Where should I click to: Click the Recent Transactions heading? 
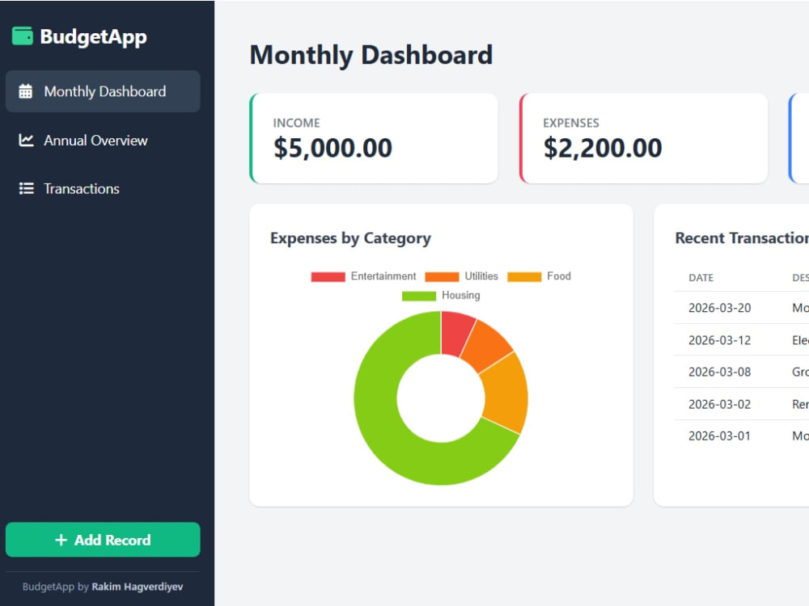point(742,238)
